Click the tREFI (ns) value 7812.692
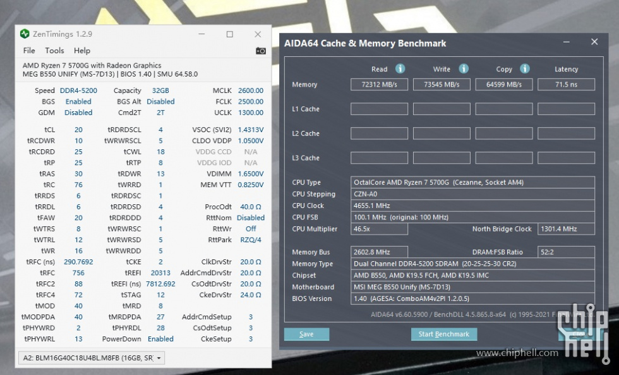 160,284
